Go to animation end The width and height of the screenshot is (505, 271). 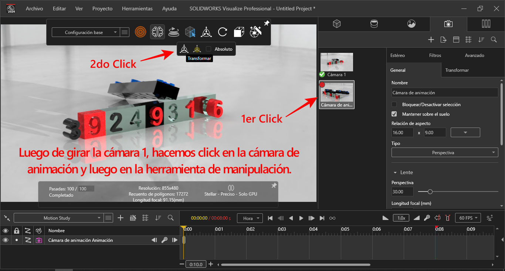322,218
